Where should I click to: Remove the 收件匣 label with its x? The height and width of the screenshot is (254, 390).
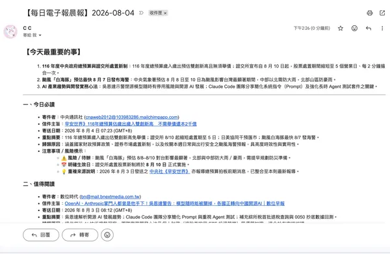click(x=165, y=13)
